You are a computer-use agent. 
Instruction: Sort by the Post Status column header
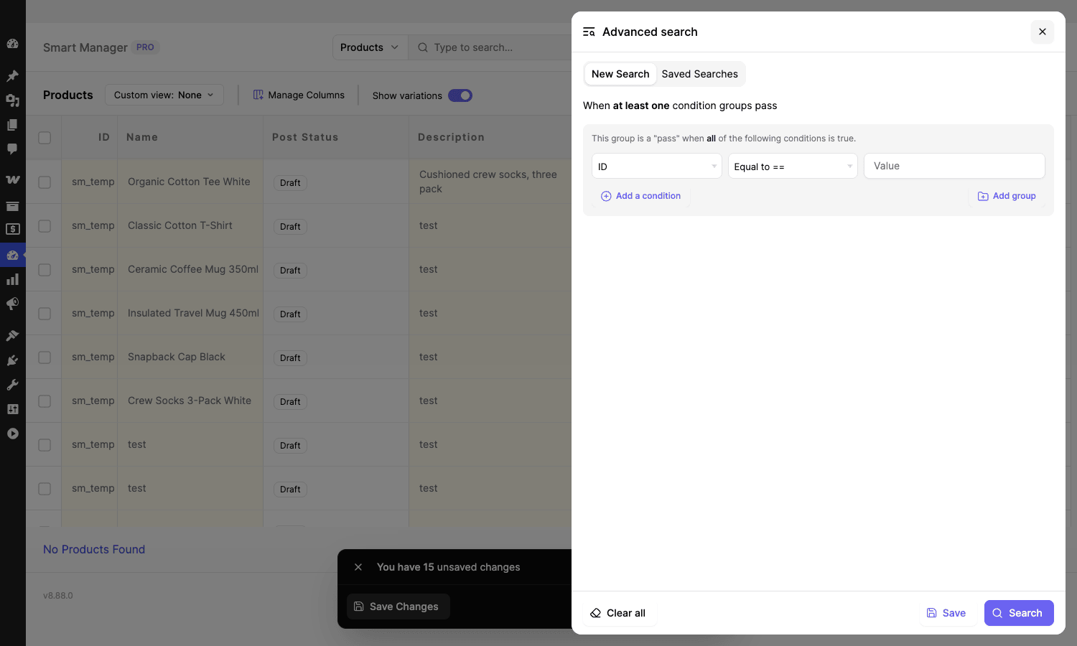[305, 137]
